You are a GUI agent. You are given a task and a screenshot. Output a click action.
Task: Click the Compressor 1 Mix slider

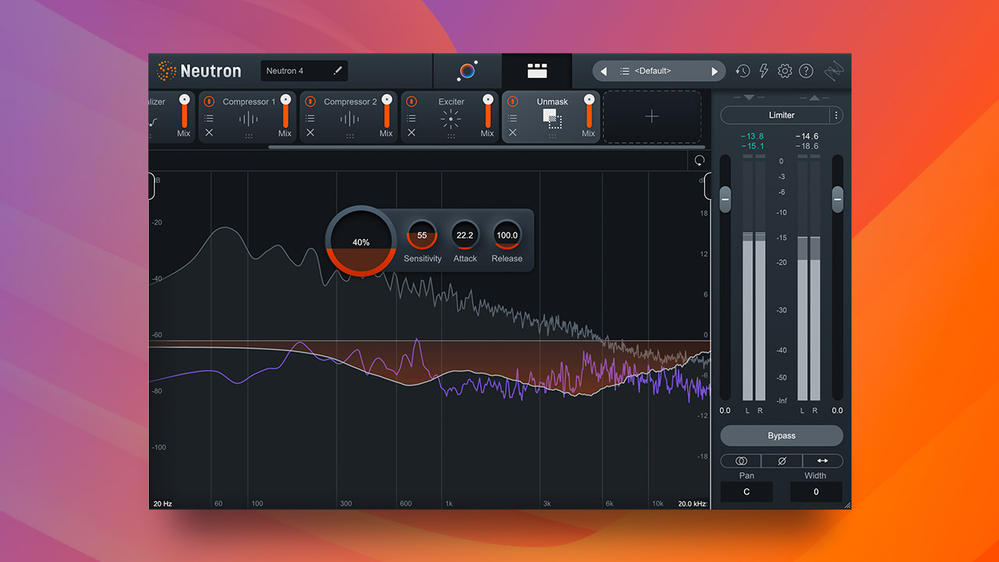(x=286, y=111)
